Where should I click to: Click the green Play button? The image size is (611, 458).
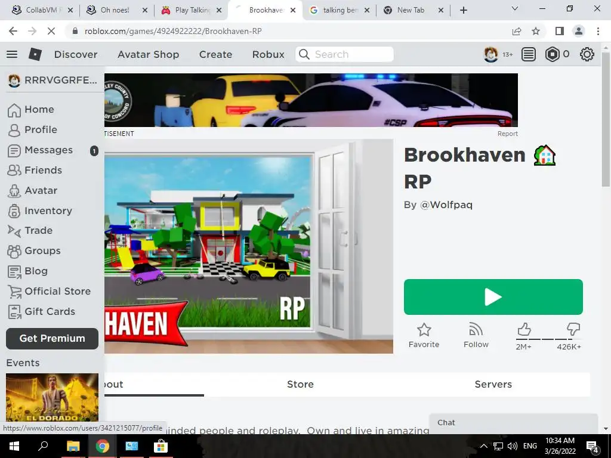point(493,297)
